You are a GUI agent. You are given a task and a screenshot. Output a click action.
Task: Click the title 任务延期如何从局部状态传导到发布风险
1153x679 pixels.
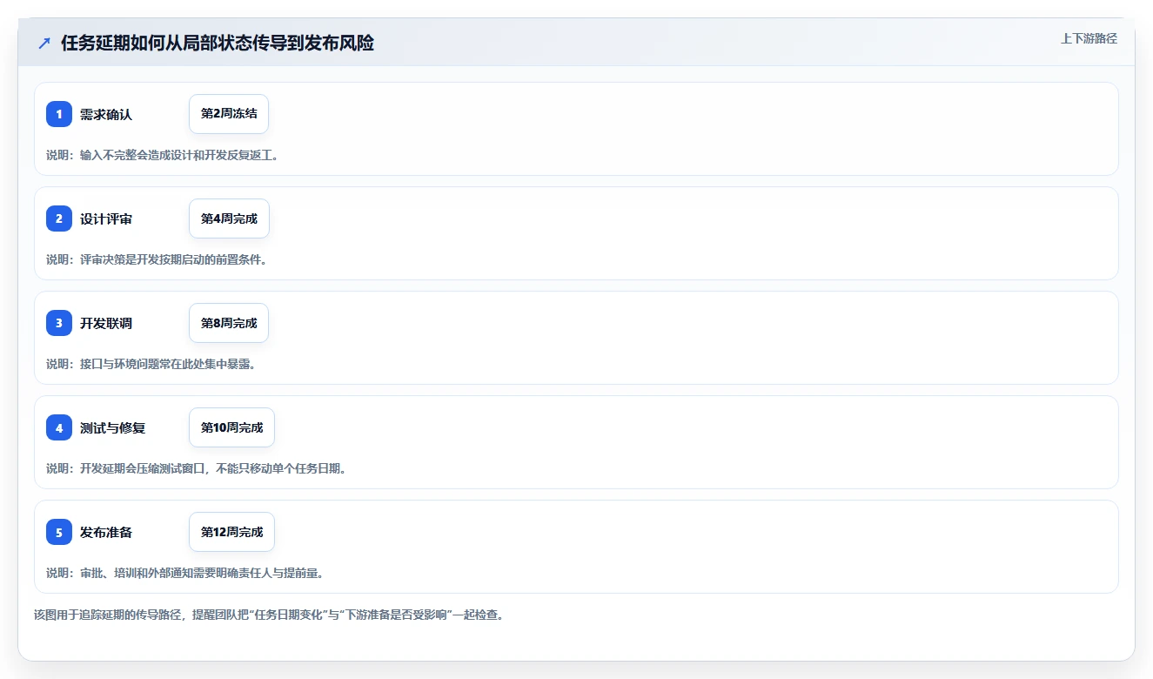[x=218, y=43]
